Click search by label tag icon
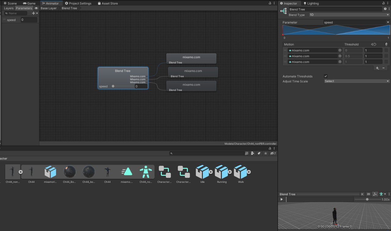This screenshot has width=391, height=231. coord(259,153)
